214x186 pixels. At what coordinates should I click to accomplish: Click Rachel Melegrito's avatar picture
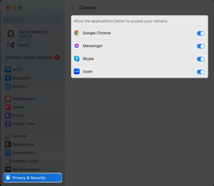(11, 33)
